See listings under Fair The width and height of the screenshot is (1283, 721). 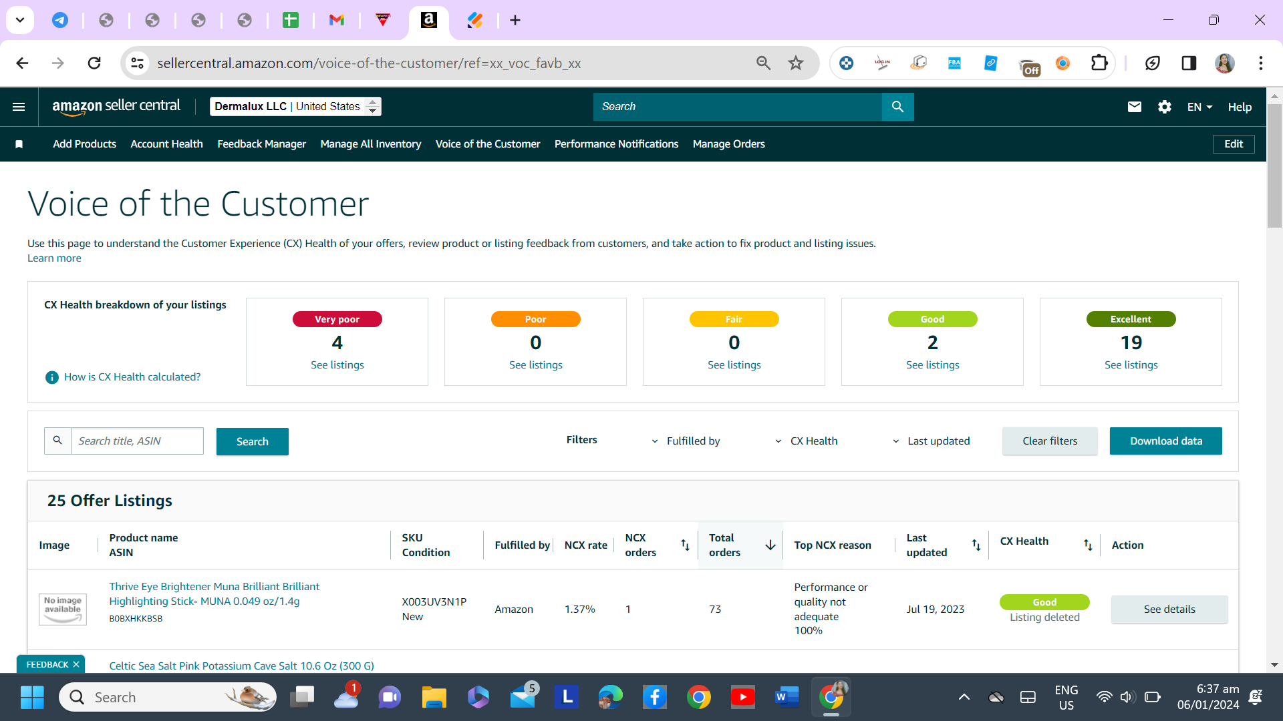pos(734,365)
